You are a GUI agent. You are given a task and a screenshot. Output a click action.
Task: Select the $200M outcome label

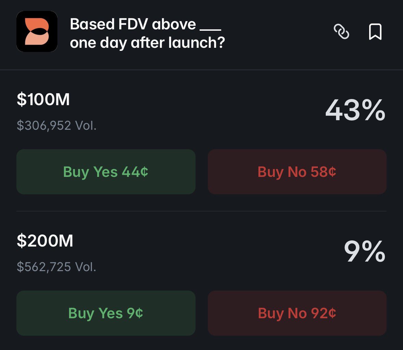pyautogui.click(x=45, y=241)
